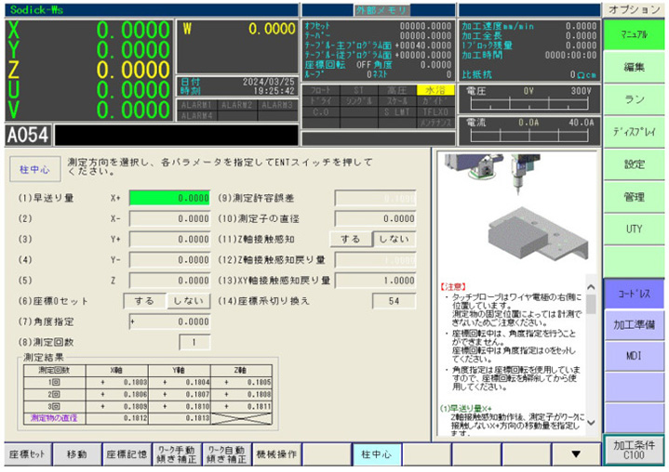This screenshot has height=472, width=669.
Task: Select the ディスプレイ menu
Action: coord(634,132)
